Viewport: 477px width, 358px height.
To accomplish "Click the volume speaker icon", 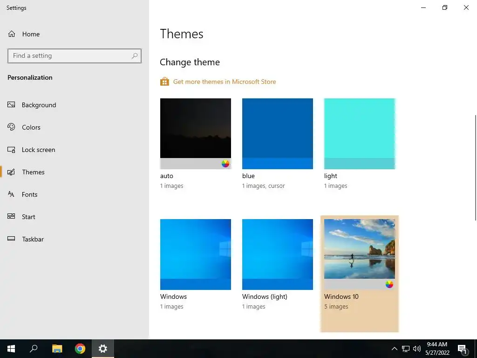I will point(417,349).
